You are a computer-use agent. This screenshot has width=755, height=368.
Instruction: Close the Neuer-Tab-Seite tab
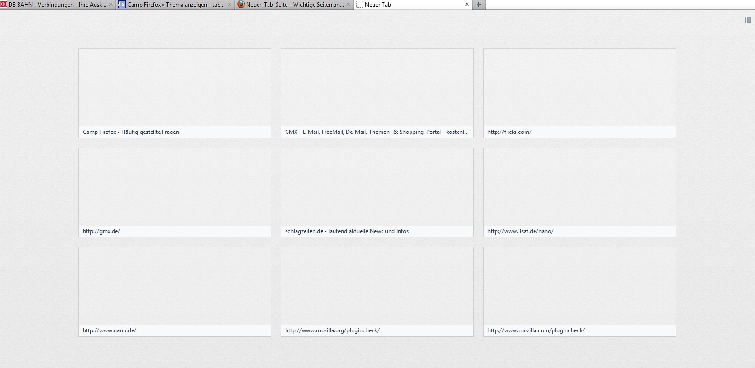click(x=348, y=4)
